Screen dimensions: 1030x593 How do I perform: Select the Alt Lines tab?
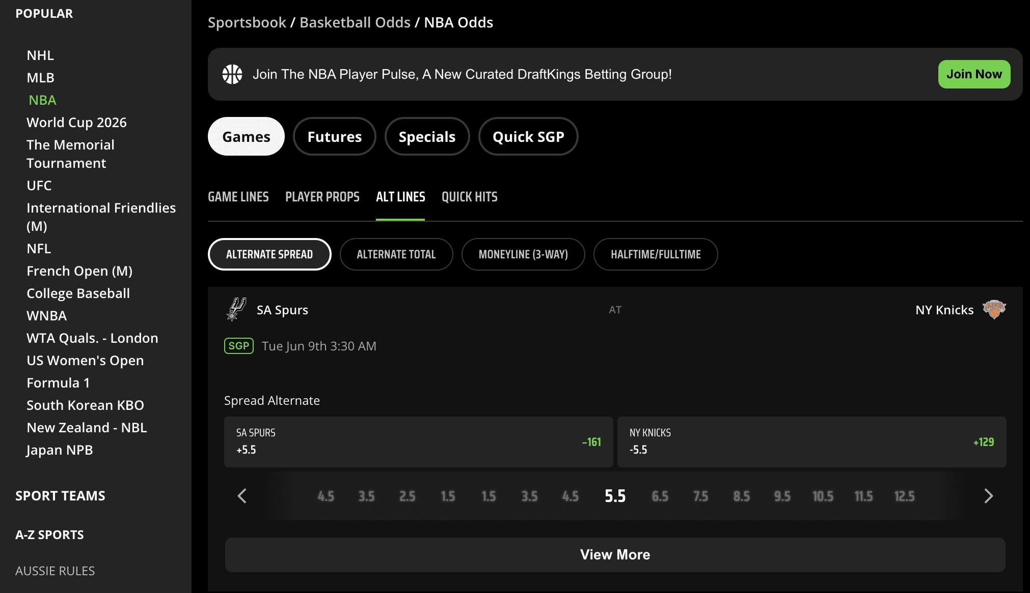pos(400,197)
